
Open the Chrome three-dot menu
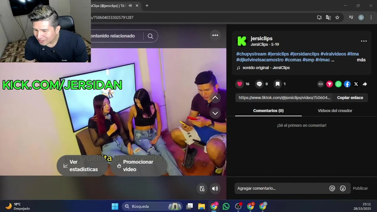[x=371, y=17]
